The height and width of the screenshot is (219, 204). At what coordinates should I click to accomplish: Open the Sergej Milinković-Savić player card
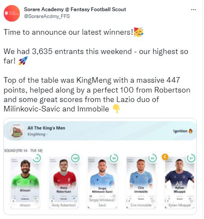pyautogui.click(x=102, y=183)
